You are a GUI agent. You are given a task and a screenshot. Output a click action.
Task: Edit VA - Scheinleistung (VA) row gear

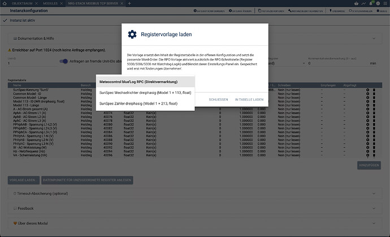(367, 155)
